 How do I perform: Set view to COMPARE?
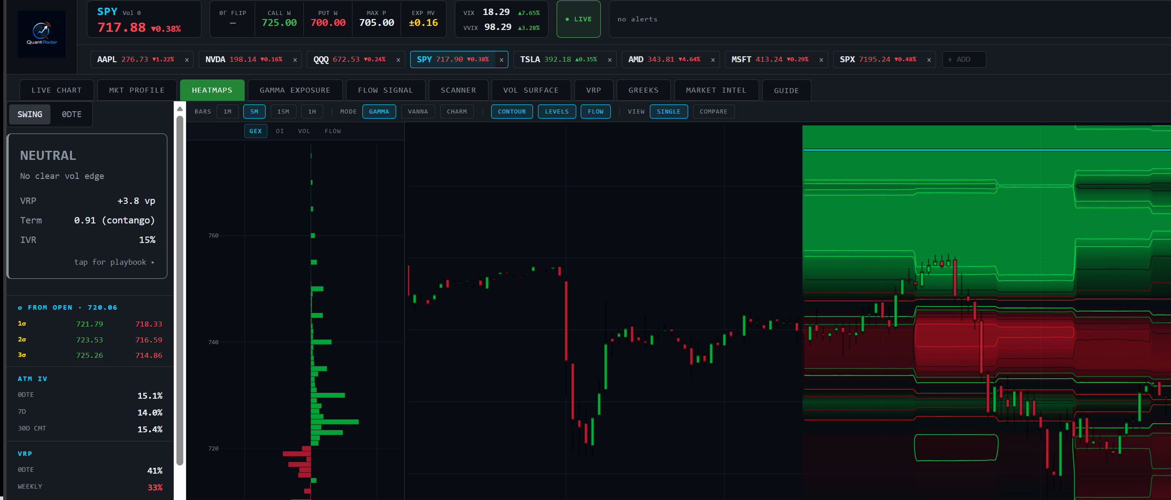(x=713, y=112)
